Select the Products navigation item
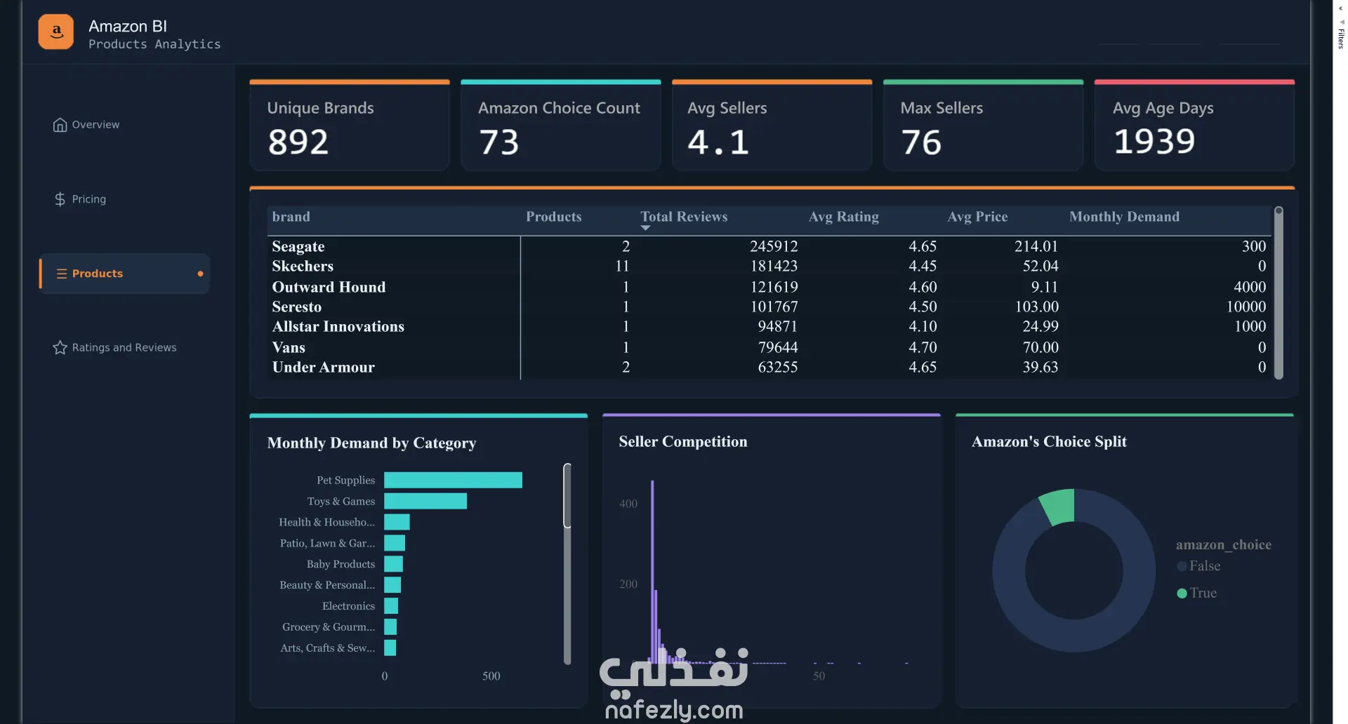Viewport: 1348px width, 724px height. point(124,274)
